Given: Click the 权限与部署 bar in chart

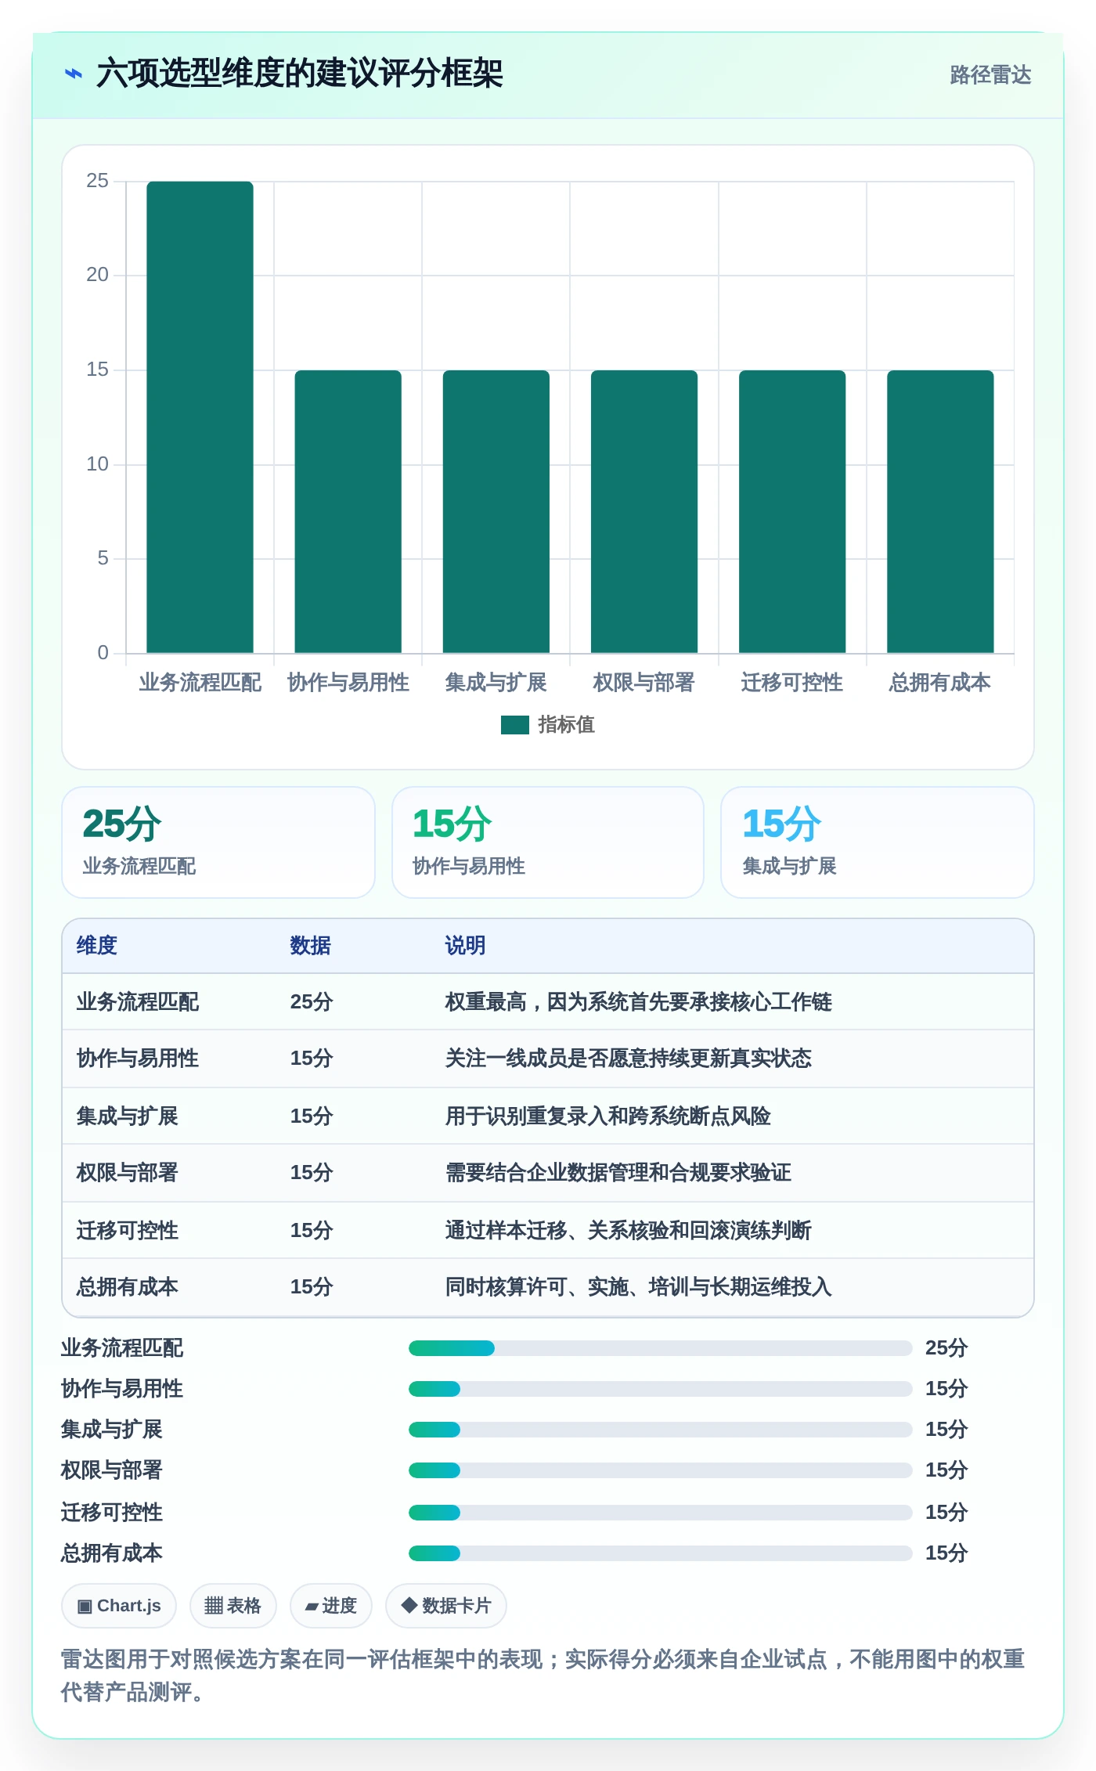Looking at the screenshot, I should [x=644, y=511].
